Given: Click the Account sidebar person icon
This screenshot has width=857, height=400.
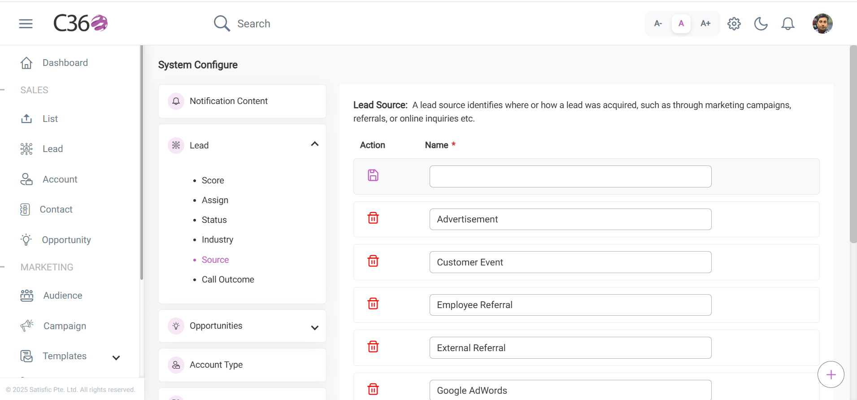Looking at the screenshot, I should tap(26, 179).
